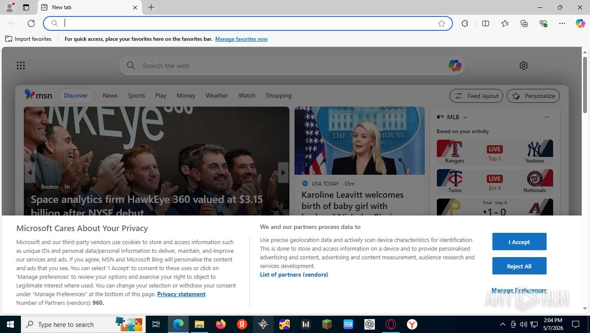Switch to the Sports tab

click(136, 95)
